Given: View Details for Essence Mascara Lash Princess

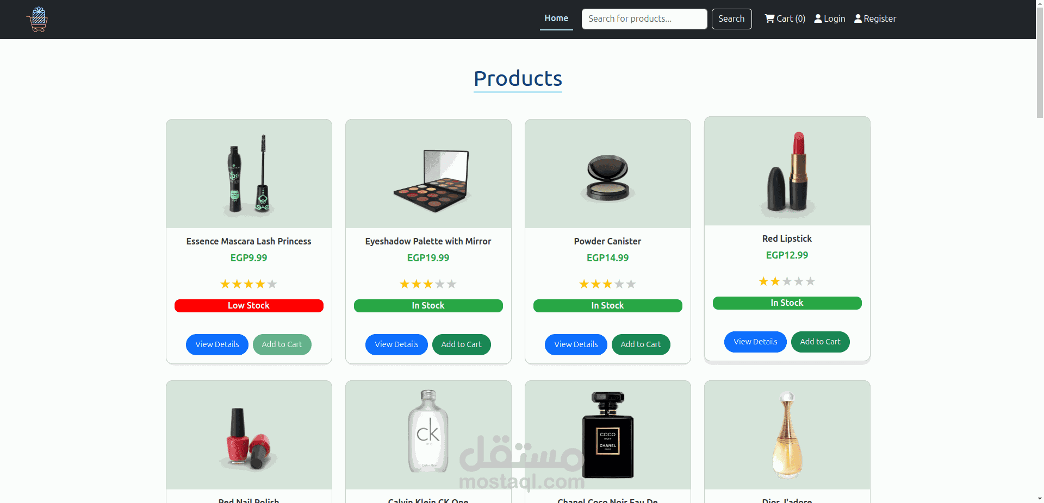Looking at the screenshot, I should [217, 344].
